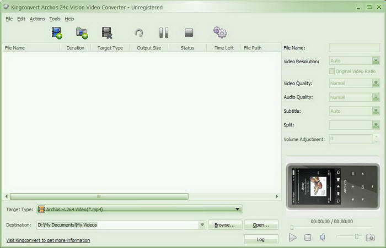386x248 pixels.
Task: Open settings with the gears icon
Action: tap(220, 33)
